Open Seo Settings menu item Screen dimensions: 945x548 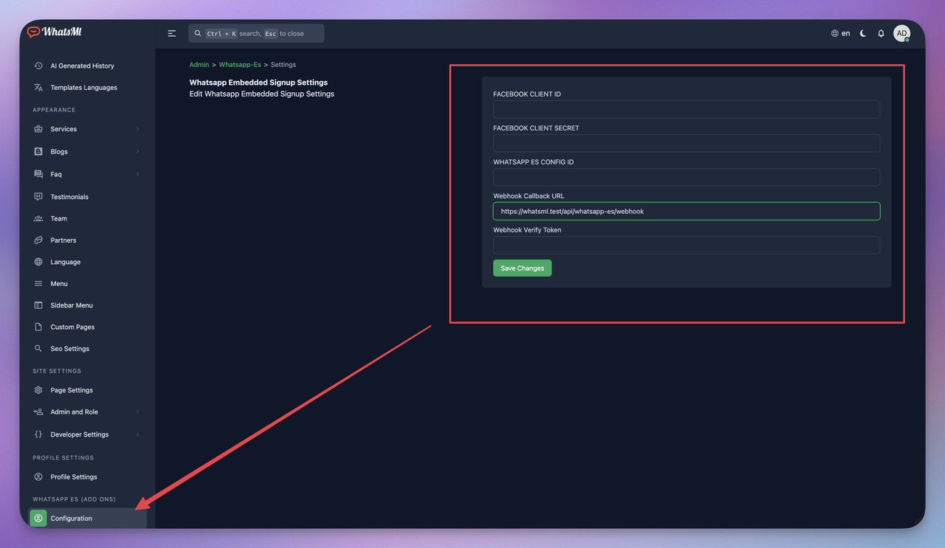pos(87,348)
